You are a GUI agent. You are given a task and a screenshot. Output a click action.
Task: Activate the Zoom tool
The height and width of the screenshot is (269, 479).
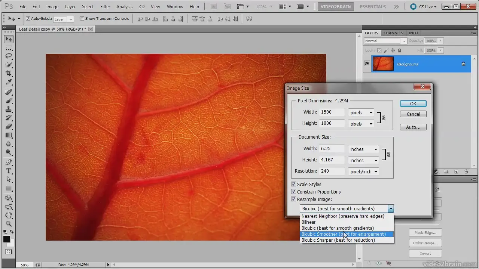tap(8, 224)
